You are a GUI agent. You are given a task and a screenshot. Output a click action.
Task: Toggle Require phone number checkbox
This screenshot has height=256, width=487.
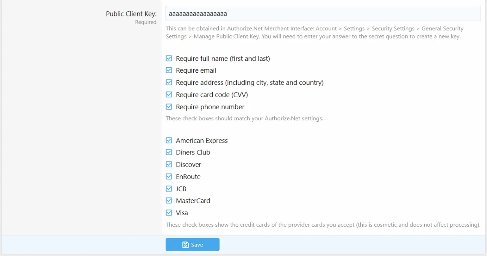(x=169, y=107)
